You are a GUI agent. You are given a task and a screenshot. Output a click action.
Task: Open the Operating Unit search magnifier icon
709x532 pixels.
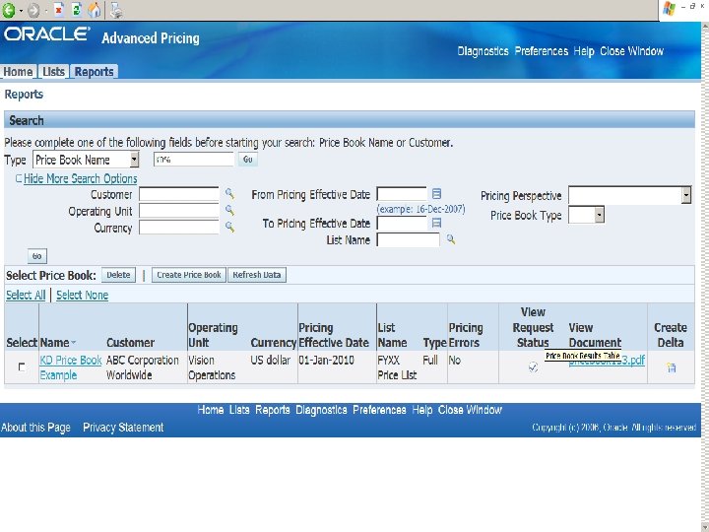coord(229,210)
